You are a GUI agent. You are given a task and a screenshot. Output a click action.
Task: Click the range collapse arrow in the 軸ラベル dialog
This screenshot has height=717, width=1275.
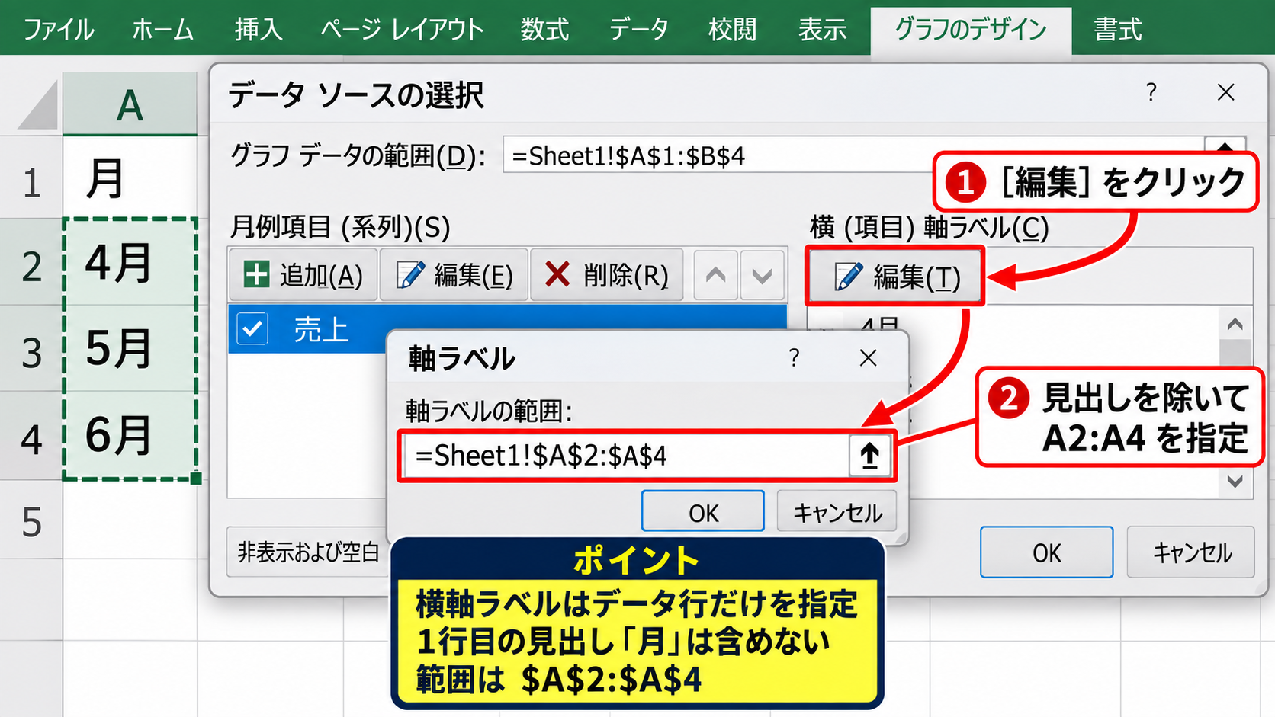(x=869, y=456)
